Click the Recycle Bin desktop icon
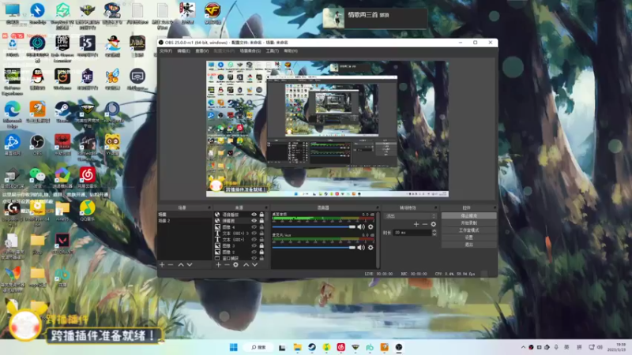Image resolution: width=632 pixels, height=355 pixels. click(x=12, y=46)
